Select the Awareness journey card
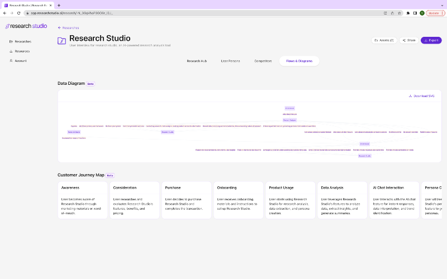Image resolution: width=447 pixels, height=279 pixels. pyautogui.click(x=83, y=200)
